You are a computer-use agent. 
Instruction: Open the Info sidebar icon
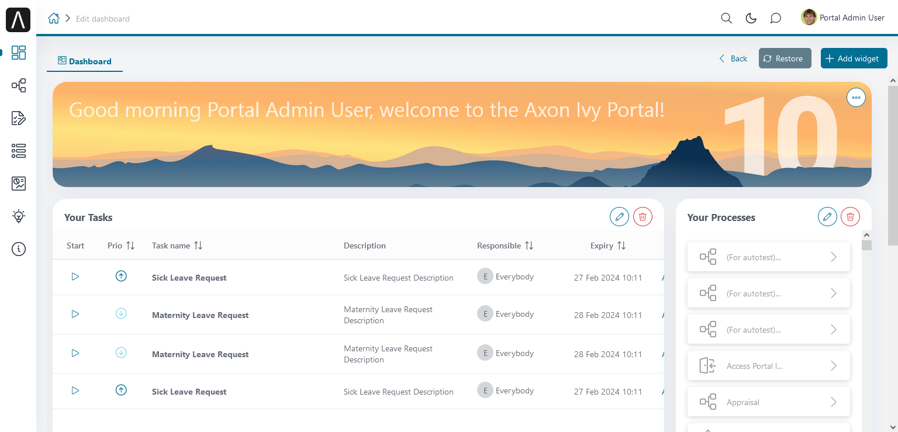coord(19,249)
